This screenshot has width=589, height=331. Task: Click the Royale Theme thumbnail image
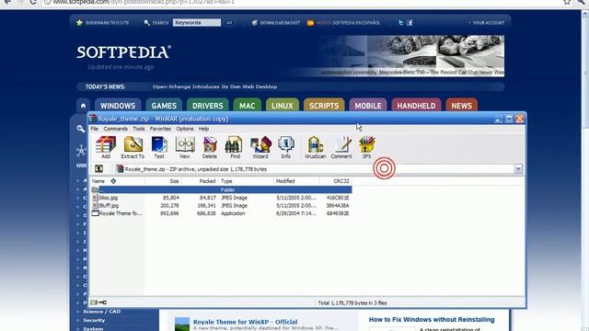pos(182,324)
